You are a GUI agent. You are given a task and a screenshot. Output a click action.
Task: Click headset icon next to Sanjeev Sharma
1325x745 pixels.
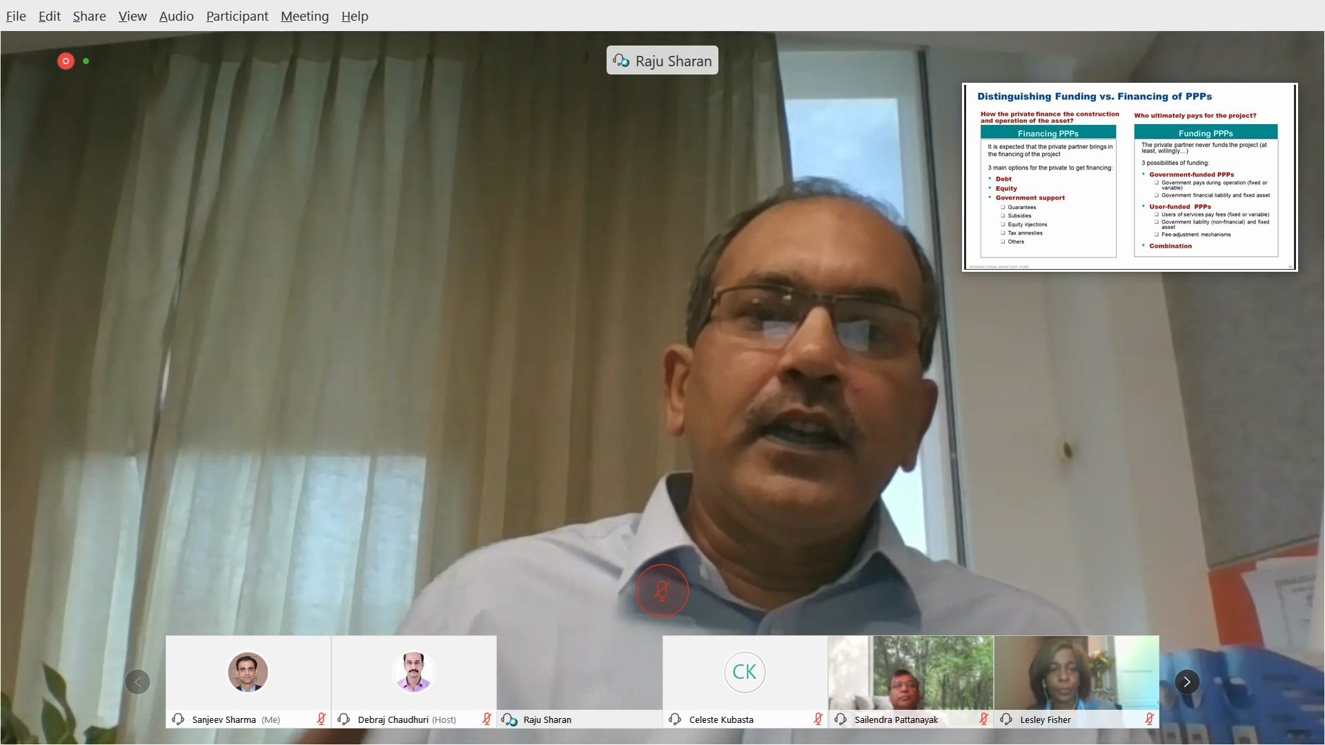[178, 719]
